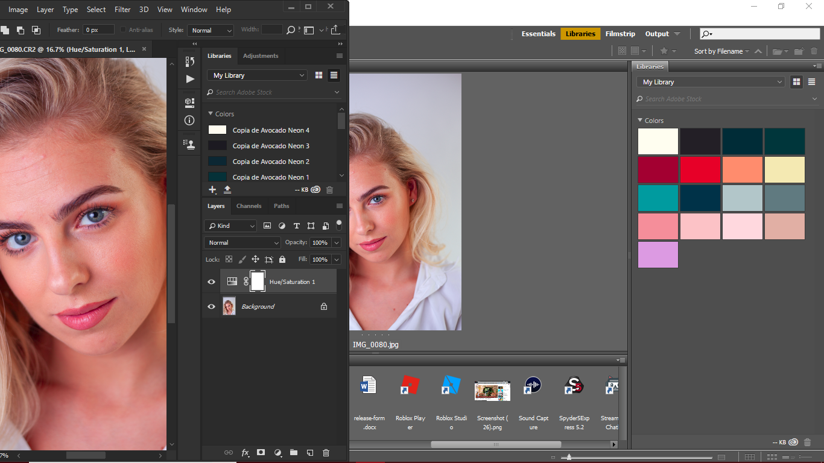Open the Kind layer filter dropdown
The height and width of the screenshot is (463, 824).
pos(230,225)
